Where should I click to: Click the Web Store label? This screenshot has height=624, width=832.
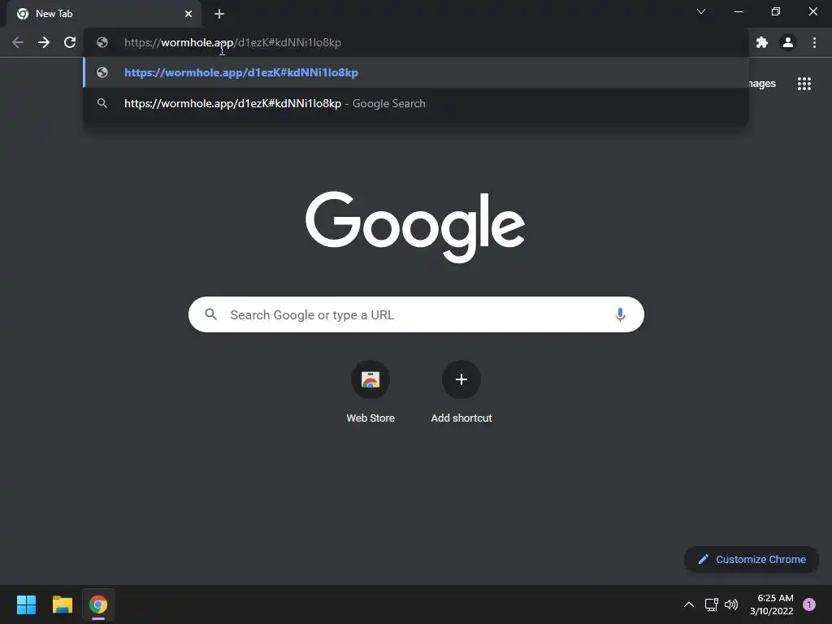(x=370, y=418)
